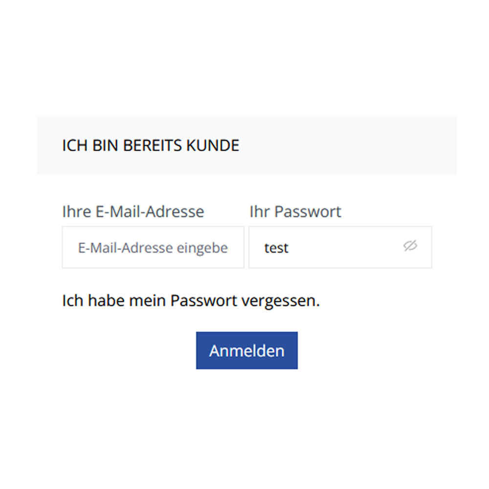The width and height of the screenshot is (489, 489).
Task: Select the email address text box
Action: [x=153, y=247]
